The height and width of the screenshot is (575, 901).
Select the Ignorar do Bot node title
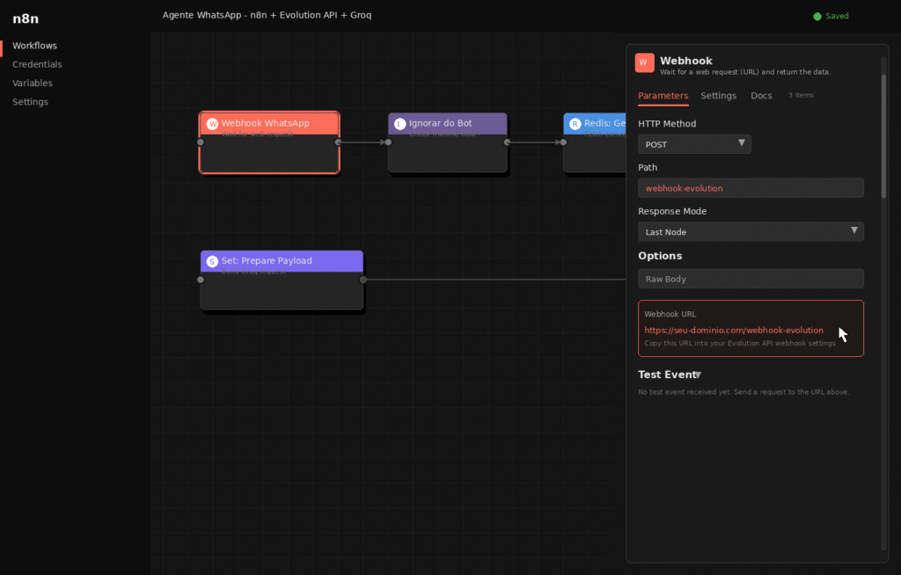point(440,123)
